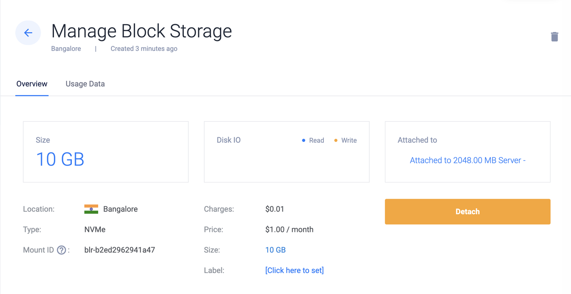Image resolution: width=571 pixels, height=294 pixels.
Task: Click the orange Write legend dot
Action: [x=336, y=141]
